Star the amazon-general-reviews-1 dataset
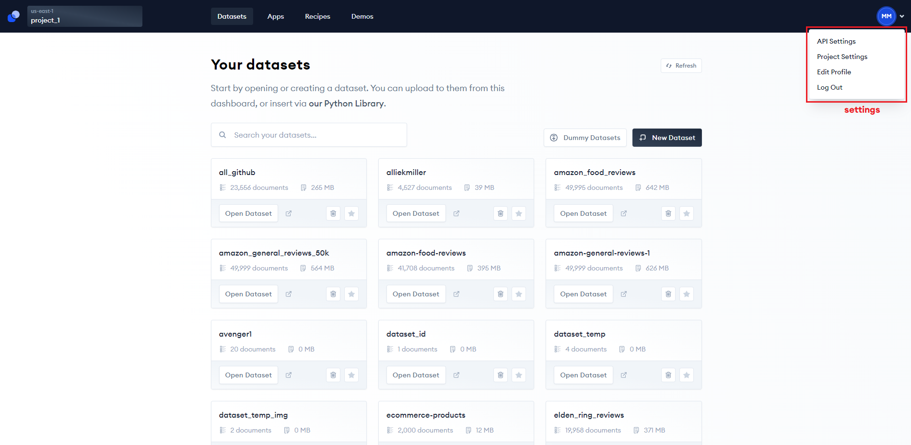This screenshot has width=911, height=445. click(687, 294)
